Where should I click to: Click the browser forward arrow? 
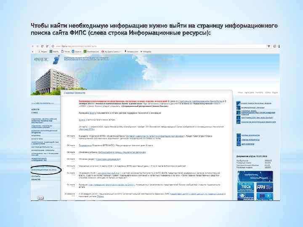37,46
